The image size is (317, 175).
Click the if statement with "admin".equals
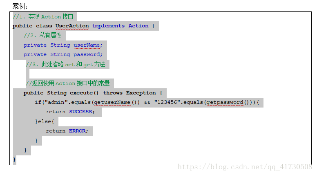[147, 102]
